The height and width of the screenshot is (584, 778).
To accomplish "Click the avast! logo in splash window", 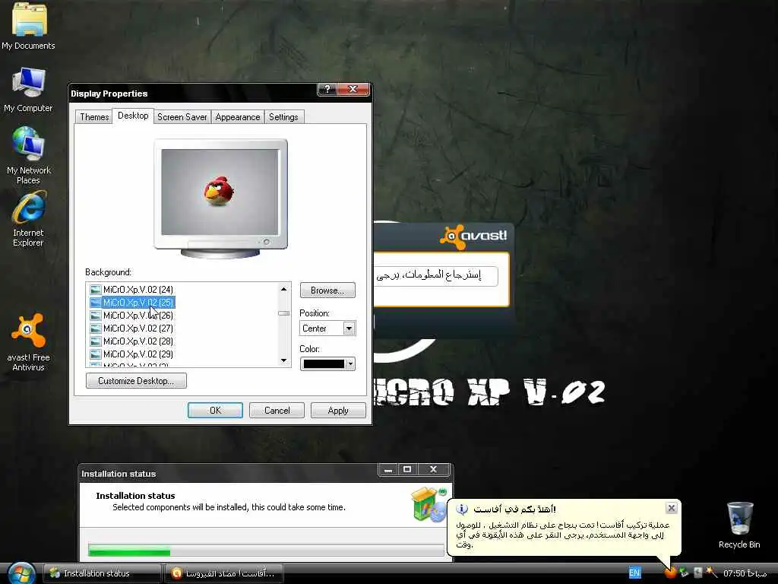I will [x=474, y=237].
